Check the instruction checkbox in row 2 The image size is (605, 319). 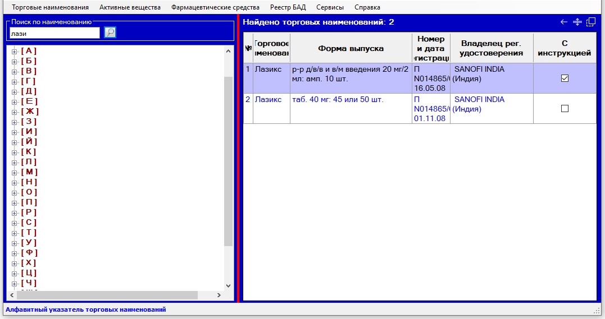[565, 109]
